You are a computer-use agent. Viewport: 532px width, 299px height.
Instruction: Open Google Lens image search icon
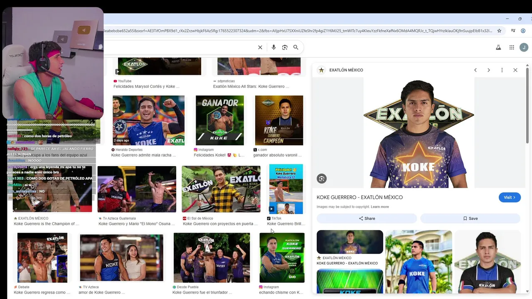tap(285, 47)
